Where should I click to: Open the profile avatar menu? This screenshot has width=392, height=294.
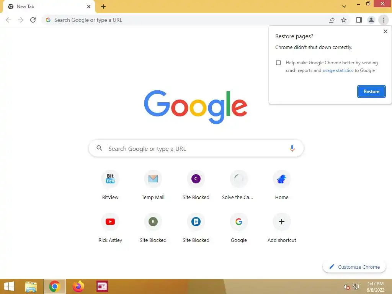(371, 20)
